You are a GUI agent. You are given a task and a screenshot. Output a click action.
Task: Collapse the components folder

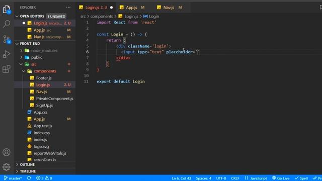[24, 71]
